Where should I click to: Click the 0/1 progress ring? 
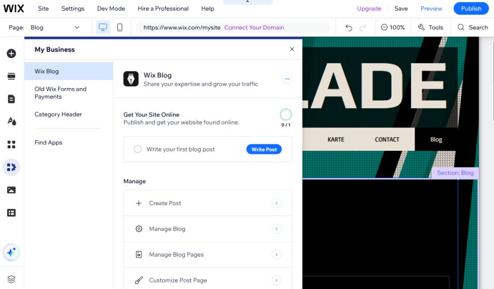(286, 115)
